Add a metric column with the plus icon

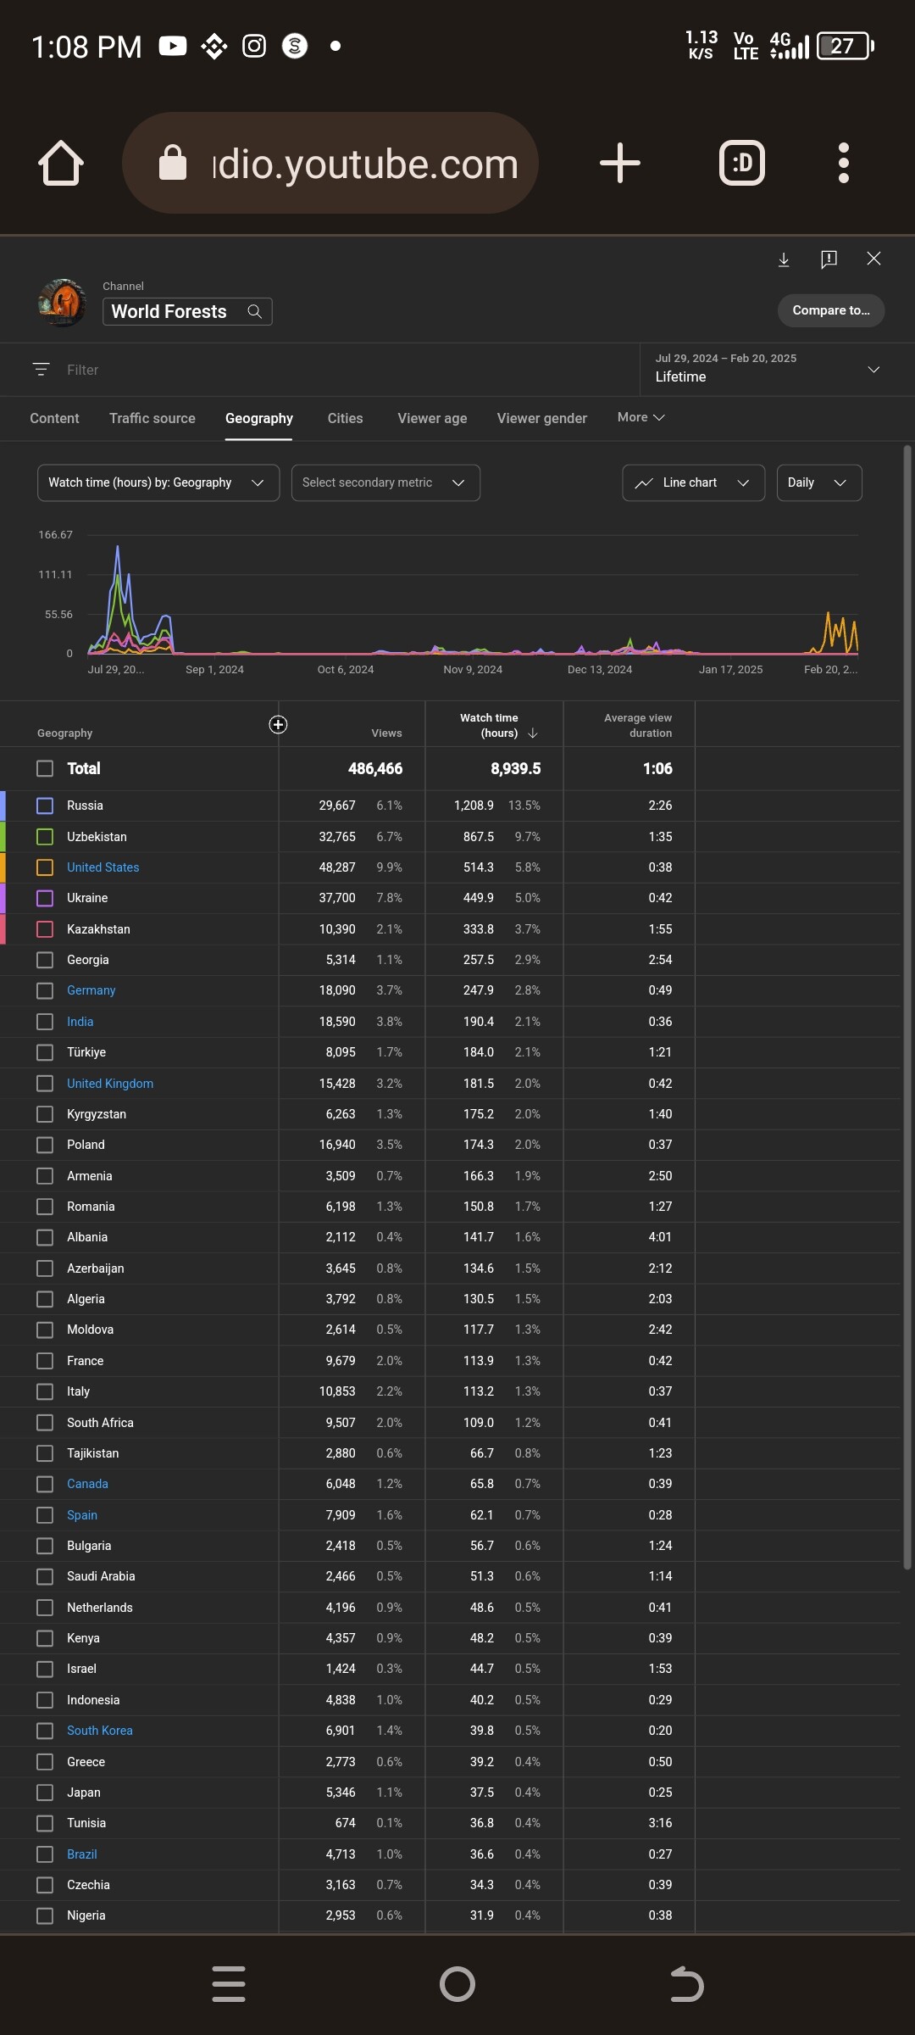coord(278,724)
